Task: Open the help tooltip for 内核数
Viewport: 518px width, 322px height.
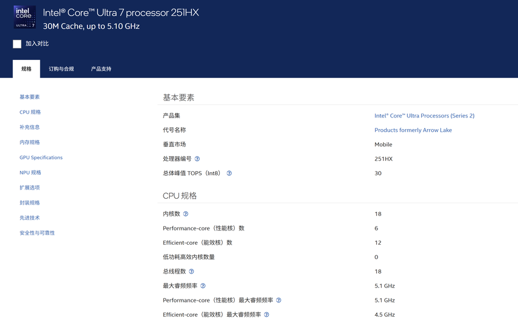Action: [186, 214]
